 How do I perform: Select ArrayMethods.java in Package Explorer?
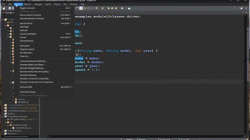coord(23,128)
